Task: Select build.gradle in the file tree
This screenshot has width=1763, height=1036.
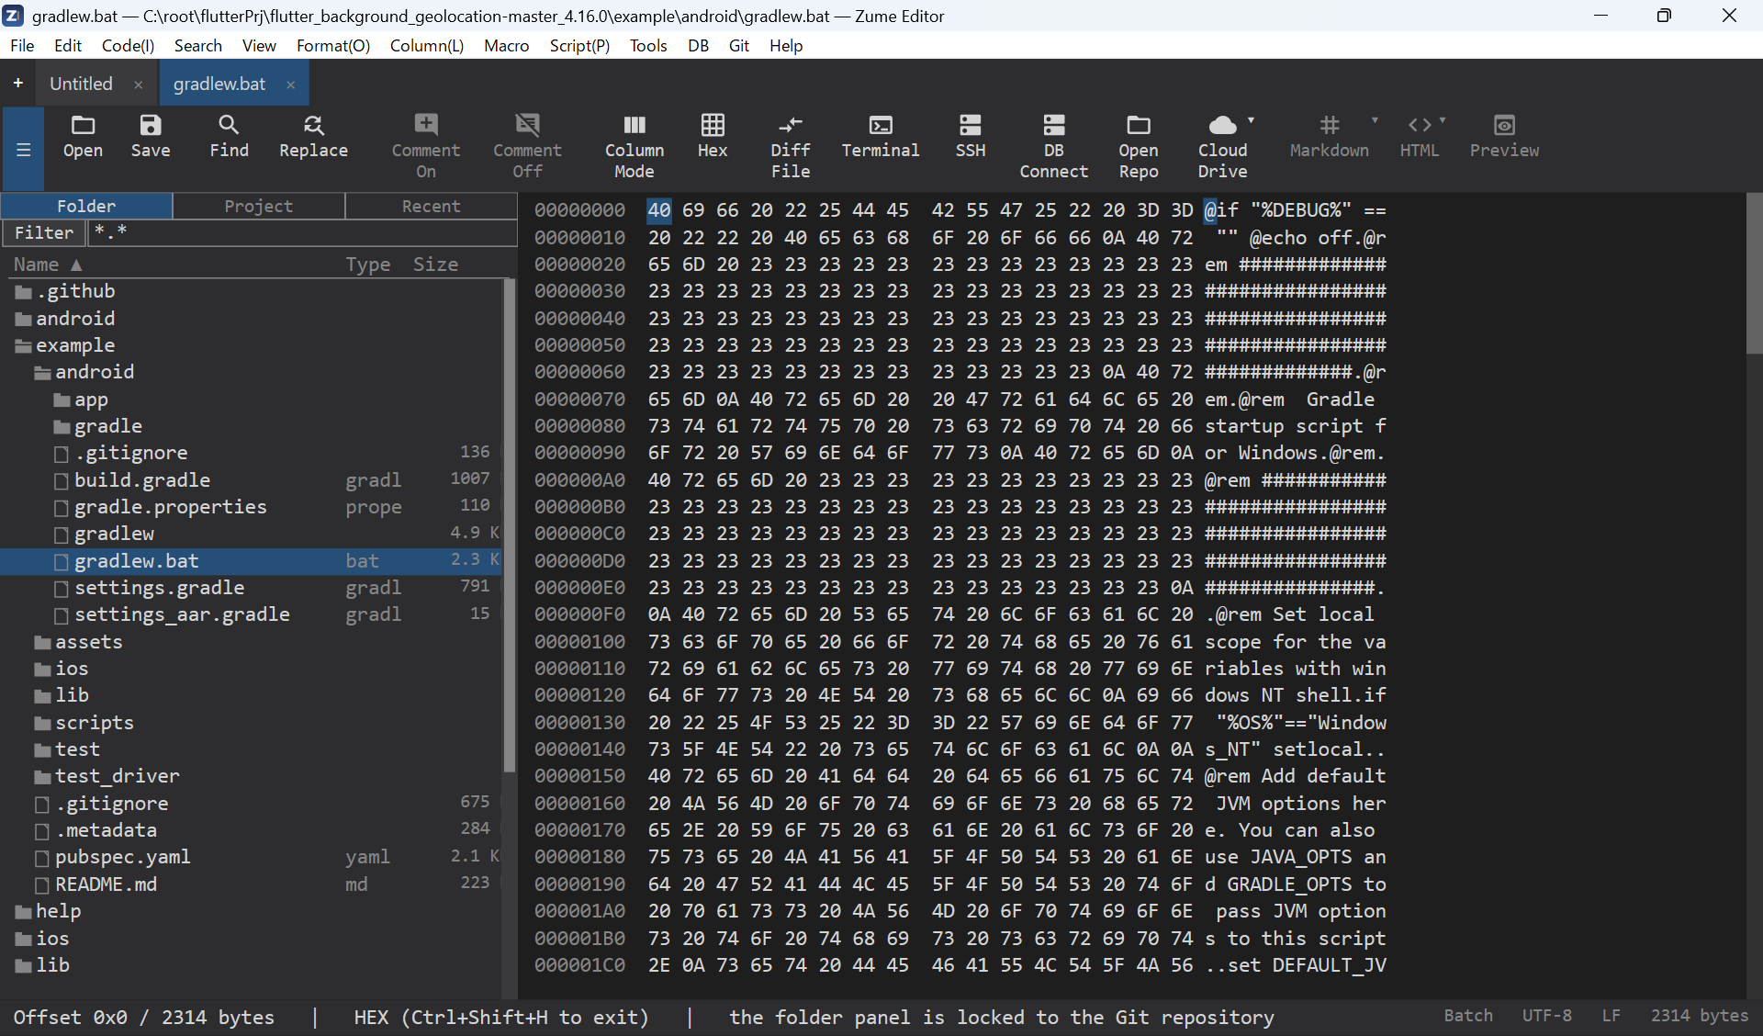Action: [x=142, y=480]
